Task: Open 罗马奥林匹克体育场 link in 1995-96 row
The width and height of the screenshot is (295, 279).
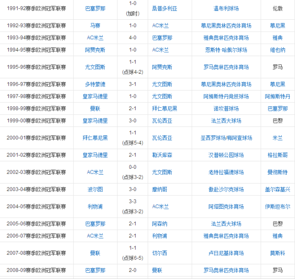Action: click(x=226, y=67)
